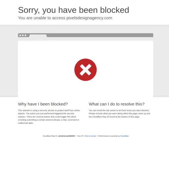This screenshot has width=169, height=169.
Task: Click 'Why have I been blocked?' heading
Action: point(43,104)
